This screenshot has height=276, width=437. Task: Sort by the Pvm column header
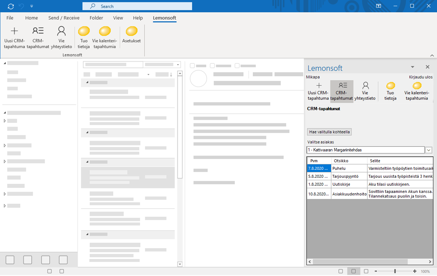coord(319,161)
